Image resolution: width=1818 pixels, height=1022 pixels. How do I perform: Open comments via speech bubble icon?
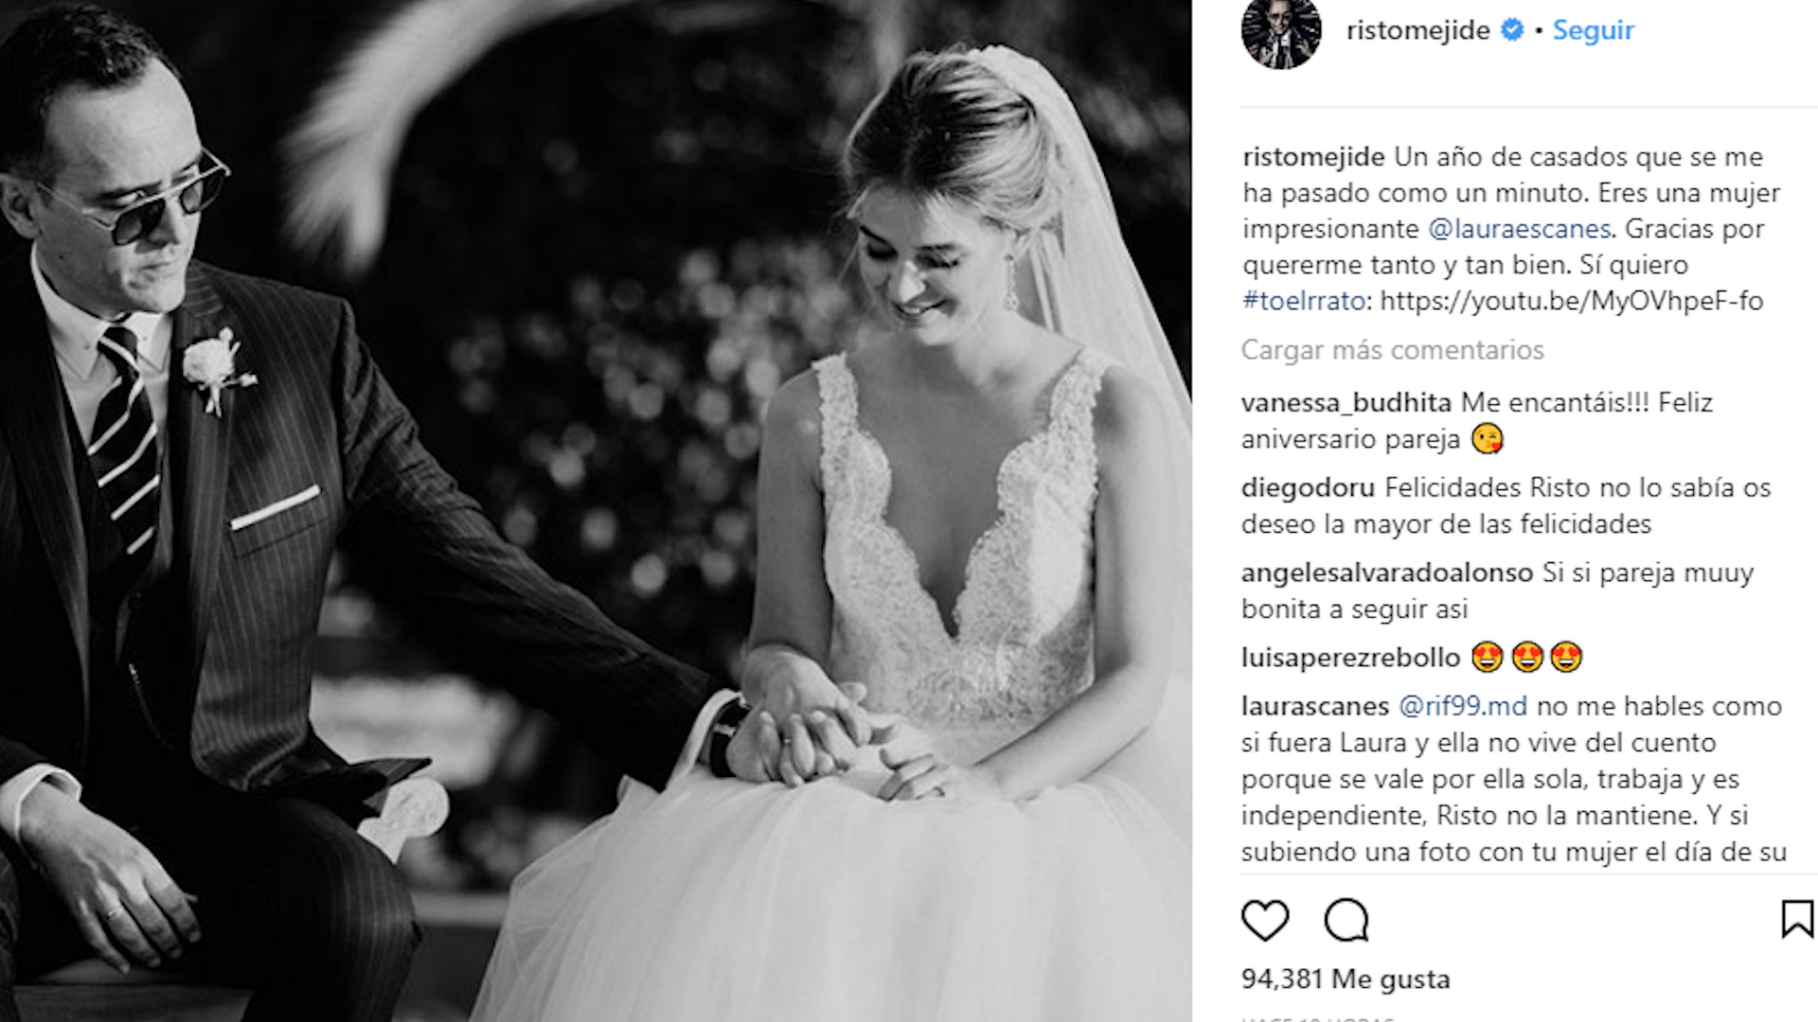click(1346, 920)
